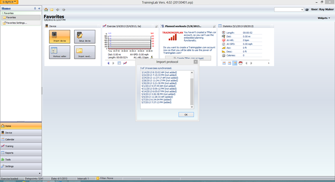The height and width of the screenshot is (182, 335).
Task: Expand the navigation pane overflow arrow at bottom
Action: [x=40, y=173]
